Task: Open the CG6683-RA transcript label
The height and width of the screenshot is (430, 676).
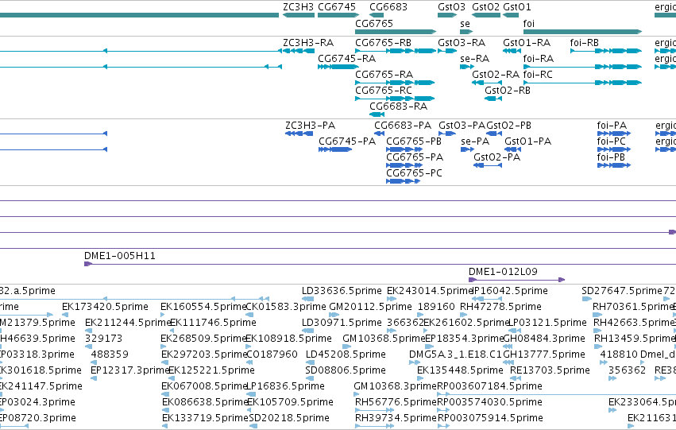Action: point(398,107)
